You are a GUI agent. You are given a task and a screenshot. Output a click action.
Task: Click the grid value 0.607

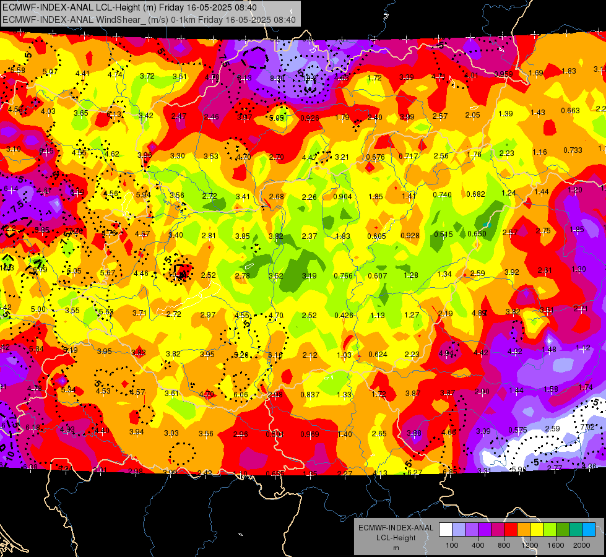tap(378, 275)
